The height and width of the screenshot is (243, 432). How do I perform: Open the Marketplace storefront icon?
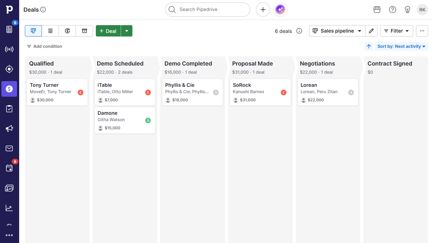pos(377,10)
